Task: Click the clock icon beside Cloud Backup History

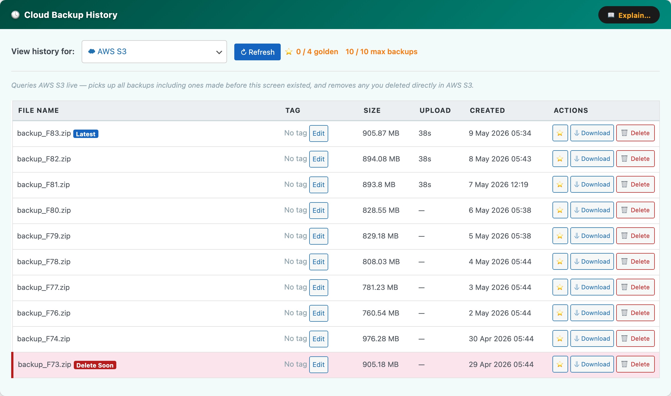Action: point(15,15)
